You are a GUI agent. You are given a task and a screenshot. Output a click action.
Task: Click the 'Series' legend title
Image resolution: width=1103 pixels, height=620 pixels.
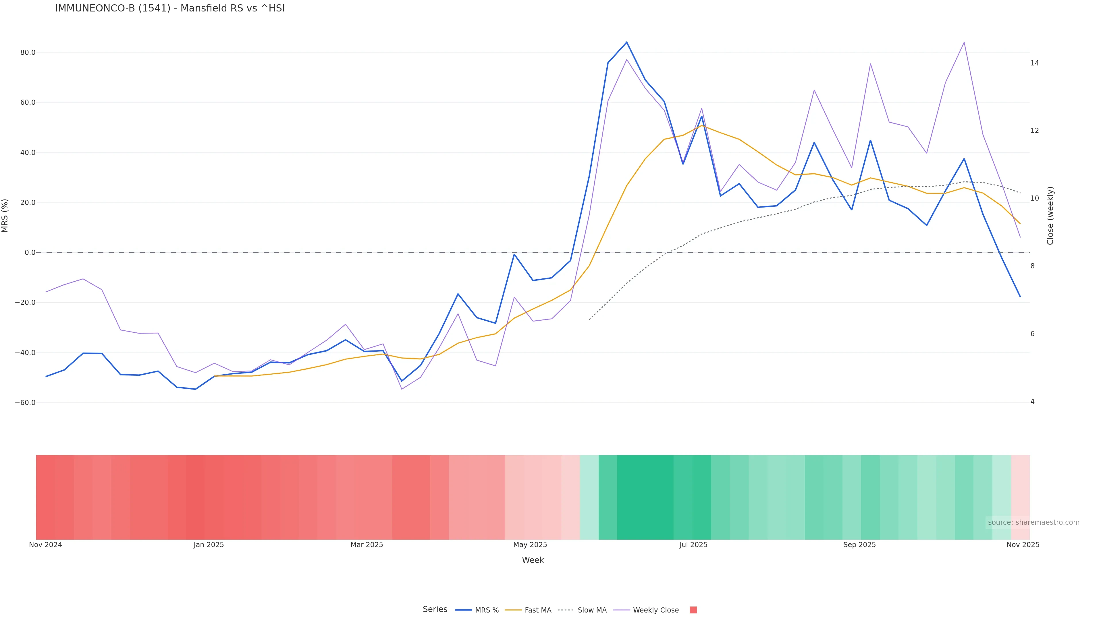[435, 609]
